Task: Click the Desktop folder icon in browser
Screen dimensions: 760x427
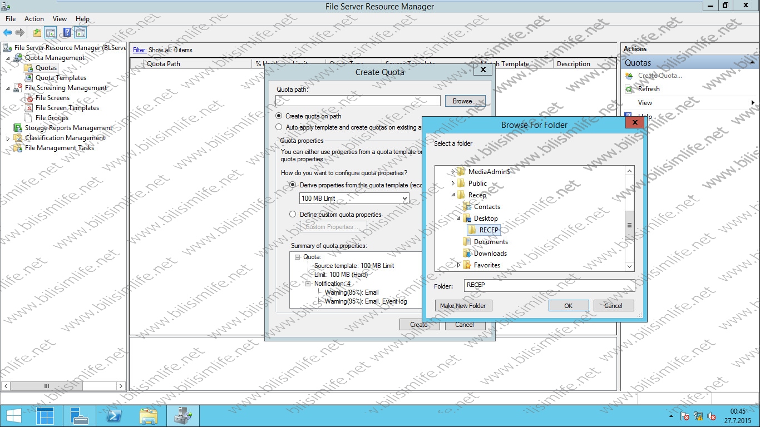Action: pyautogui.click(x=467, y=219)
